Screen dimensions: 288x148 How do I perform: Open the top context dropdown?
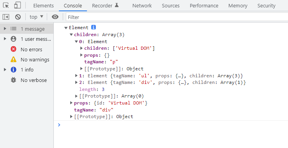click(x=36, y=17)
